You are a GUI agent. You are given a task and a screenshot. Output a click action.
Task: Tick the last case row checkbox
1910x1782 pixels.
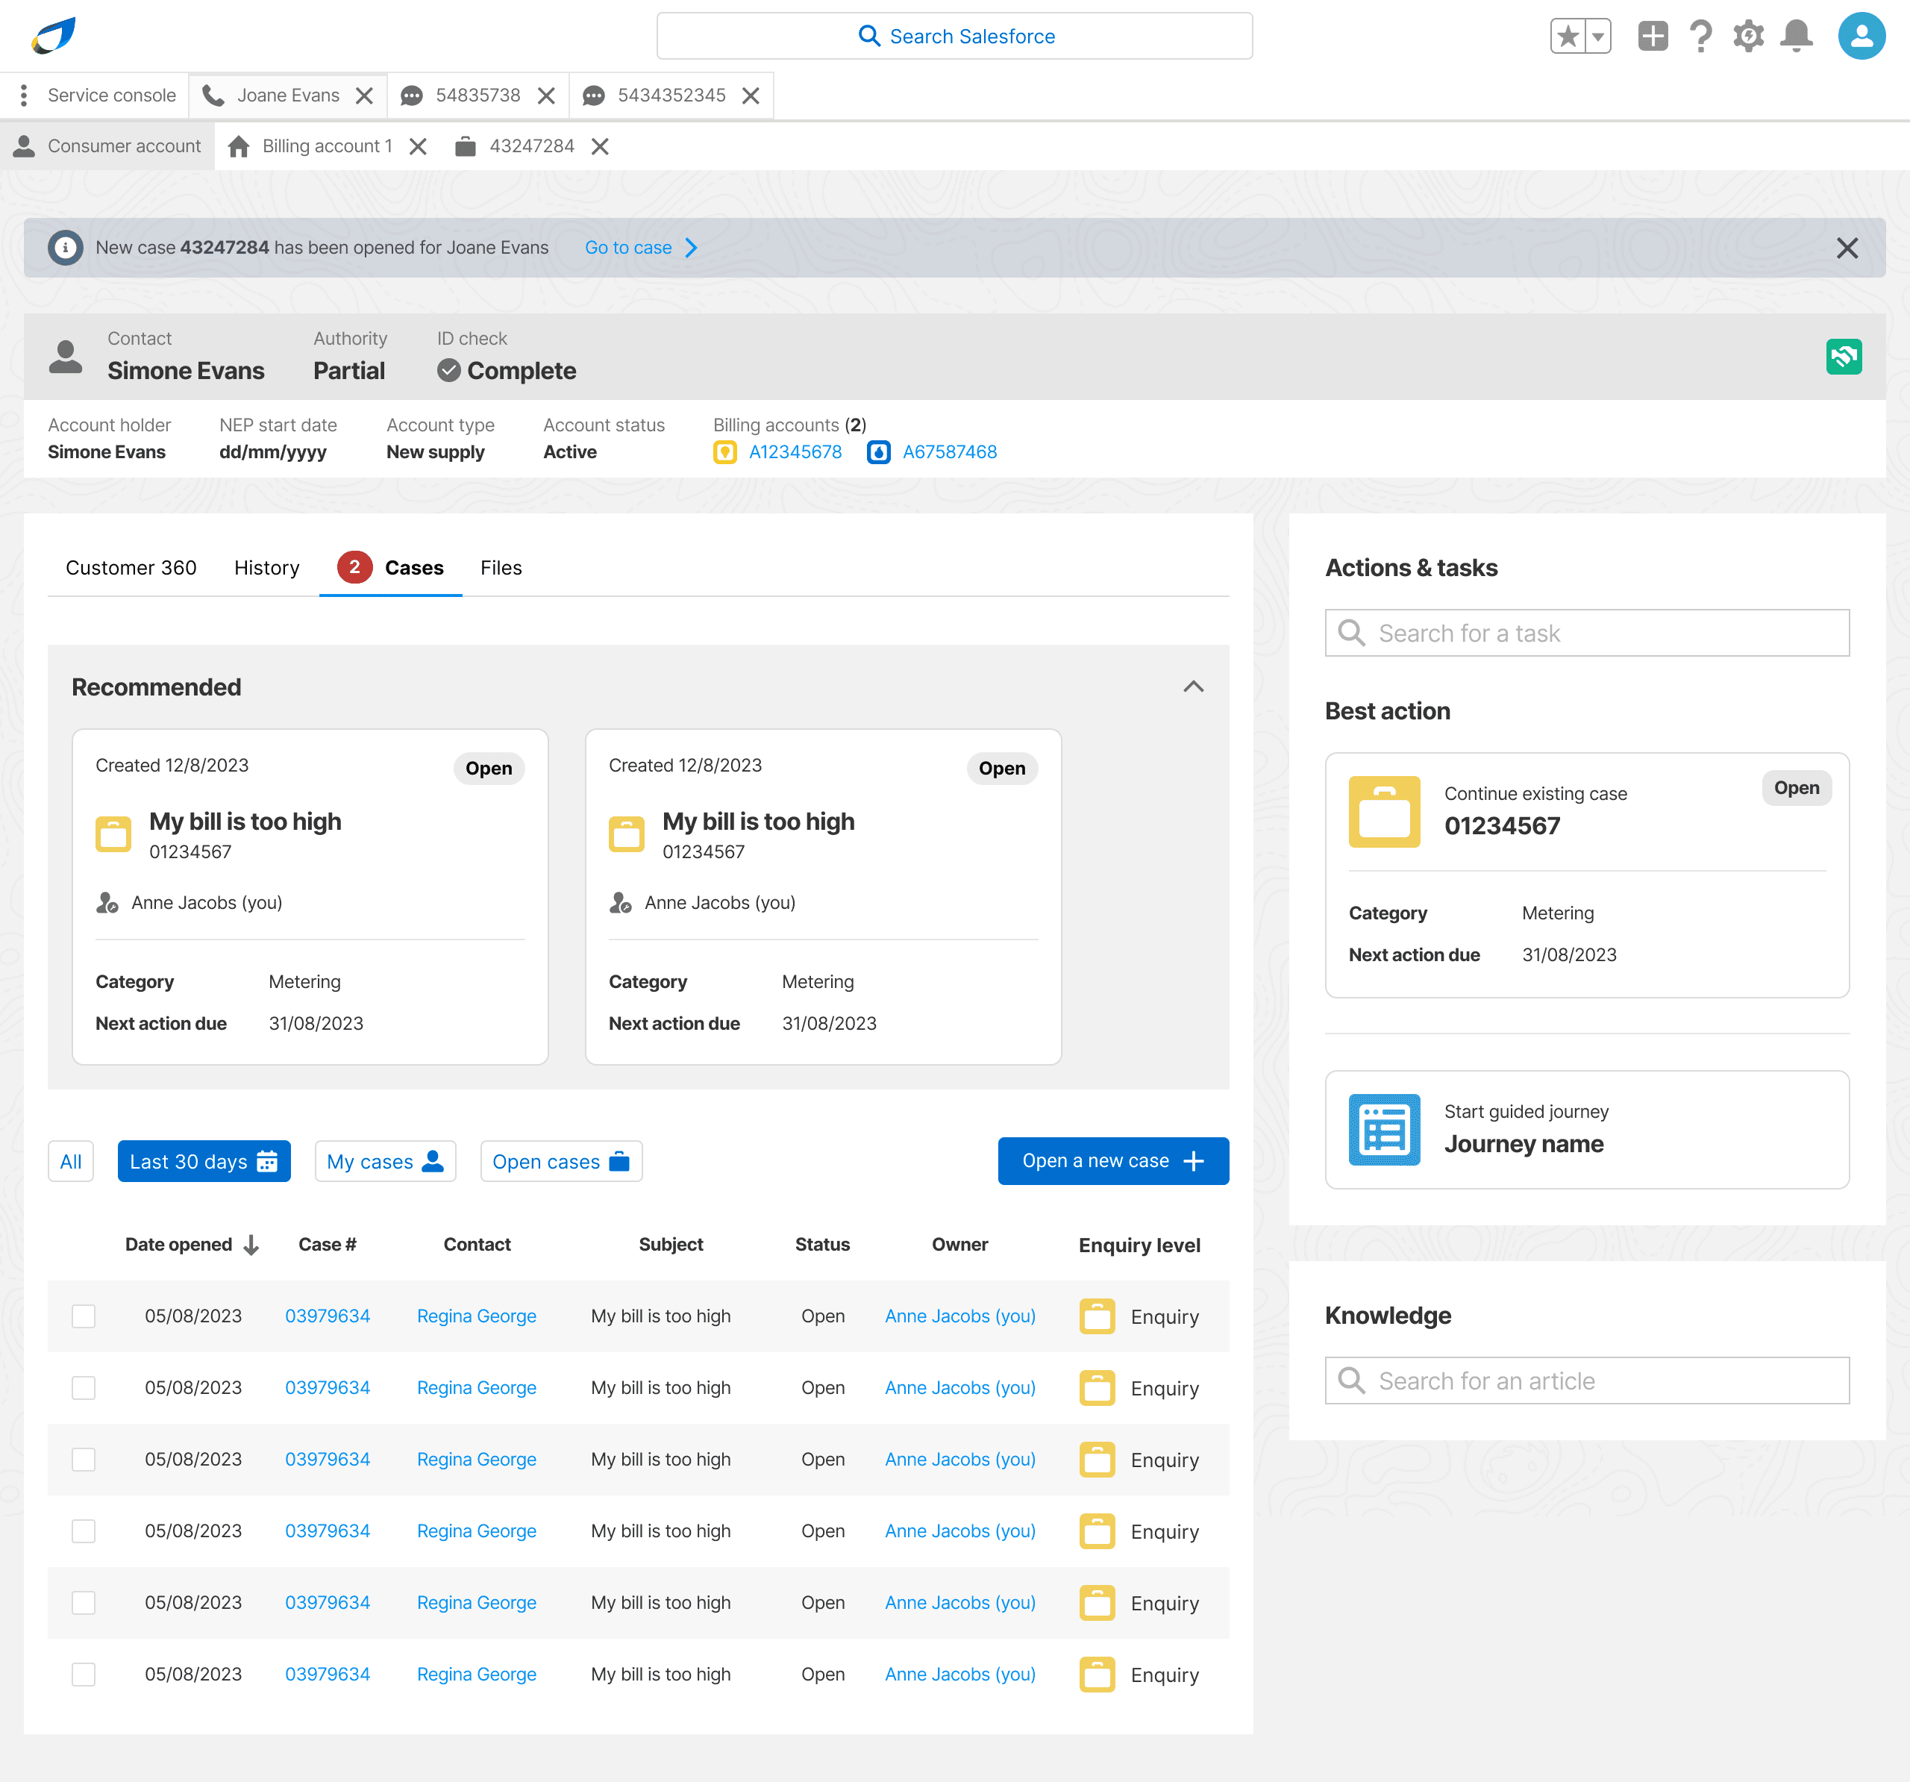click(84, 1673)
